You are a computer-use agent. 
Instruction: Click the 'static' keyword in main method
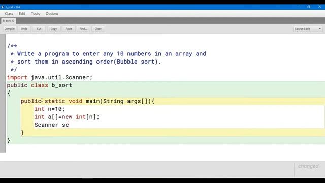(x=55, y=101)
